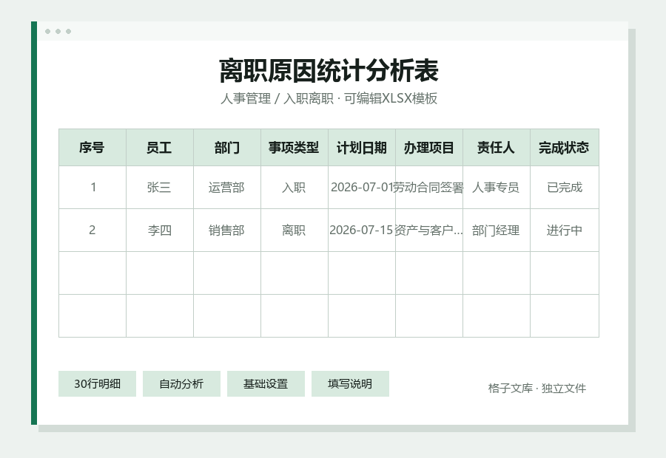Click the 格子文库 · 独立文件 footer text
The image size is (666, 458).
(x=537, y=388)
